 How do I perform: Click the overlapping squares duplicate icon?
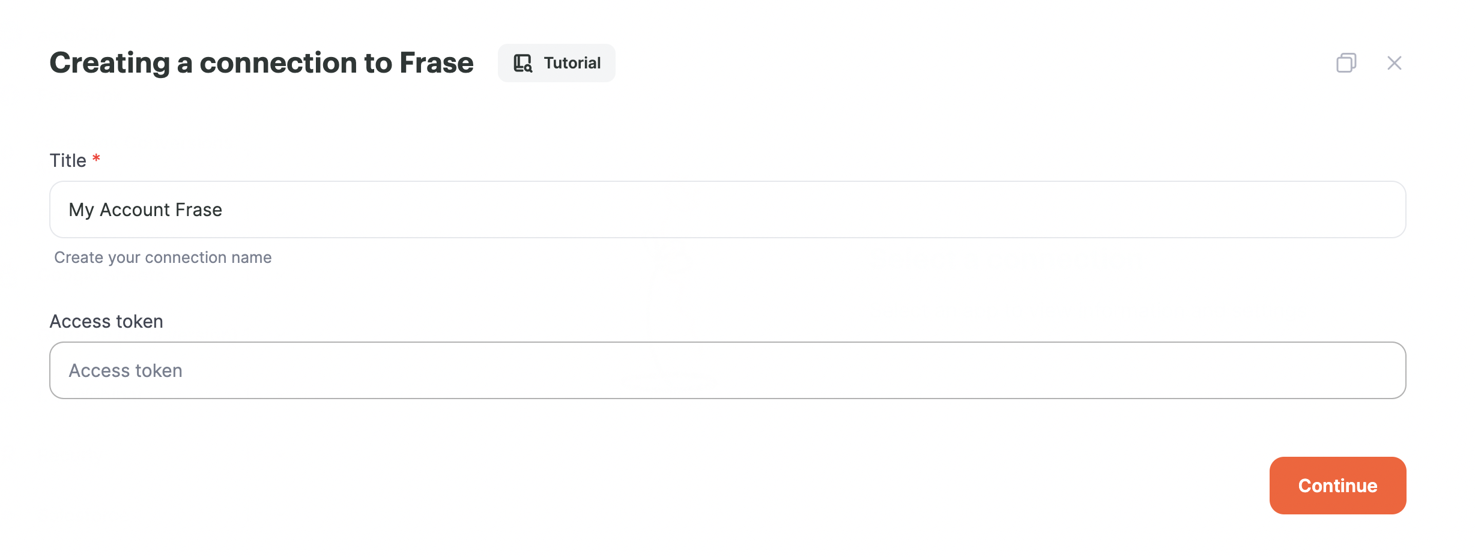point(1346,63)
